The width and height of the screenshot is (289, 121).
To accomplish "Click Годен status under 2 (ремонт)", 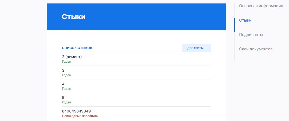I will [x=67, y=62].
